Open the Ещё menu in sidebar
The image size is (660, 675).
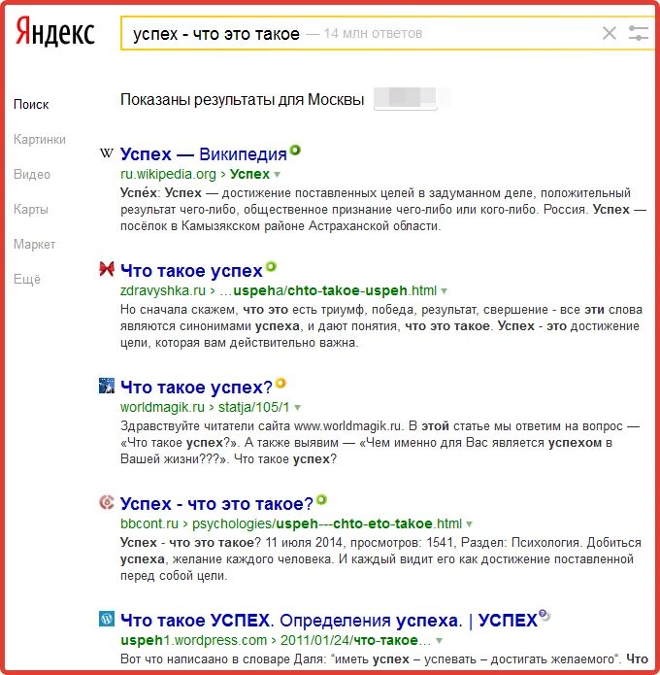pos(27,279)
